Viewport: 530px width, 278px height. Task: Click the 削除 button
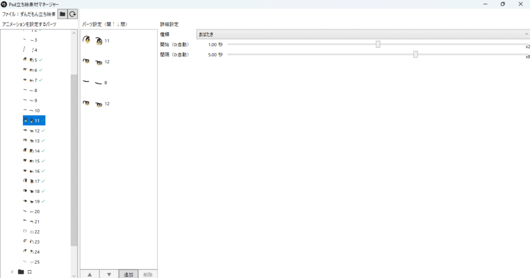(148, 274)
